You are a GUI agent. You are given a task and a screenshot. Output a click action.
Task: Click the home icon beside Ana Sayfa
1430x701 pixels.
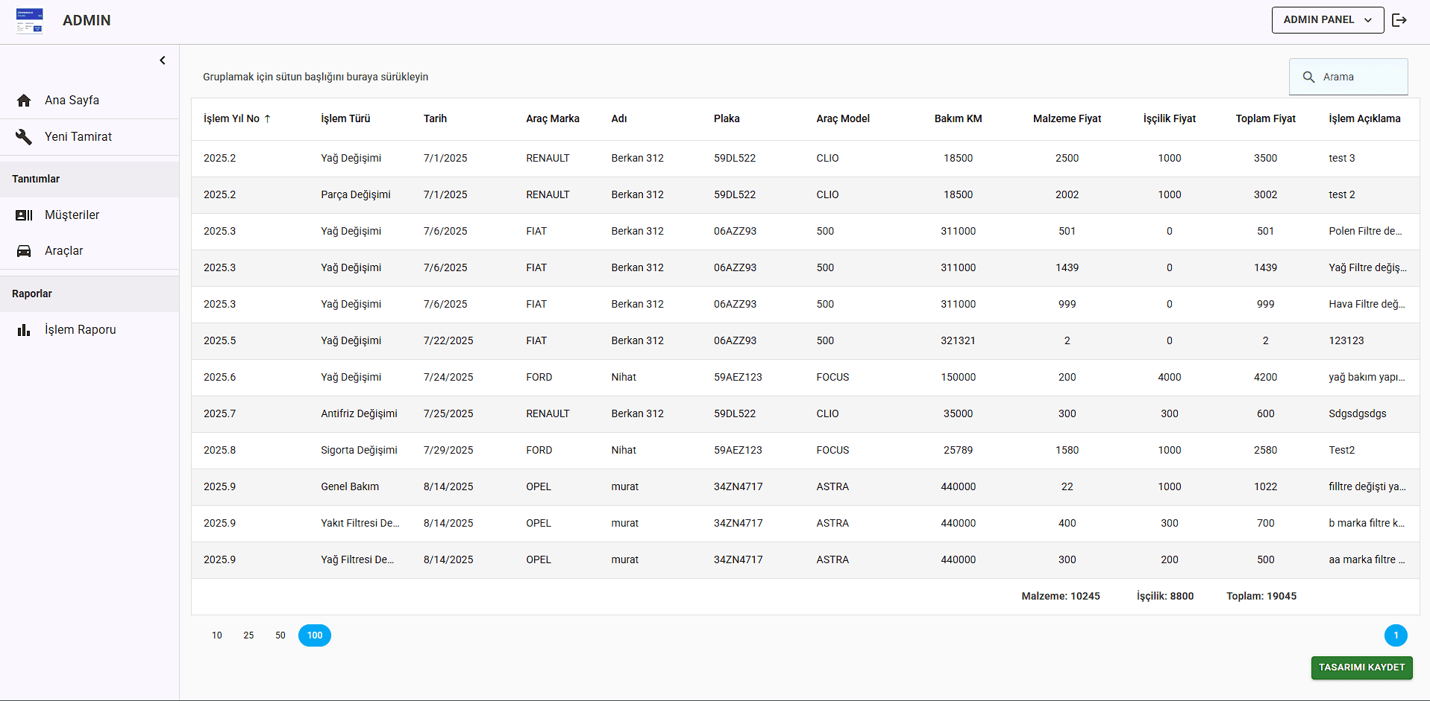[24, 101]
